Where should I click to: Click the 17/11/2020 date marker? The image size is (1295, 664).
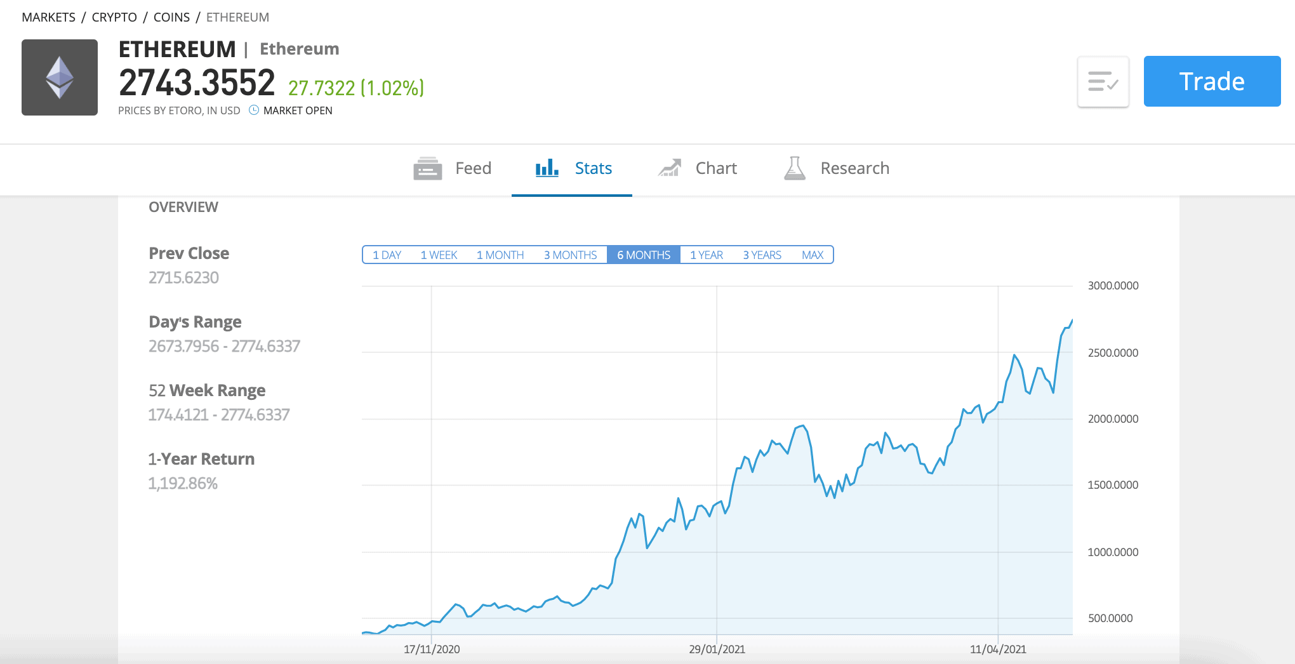432,649
